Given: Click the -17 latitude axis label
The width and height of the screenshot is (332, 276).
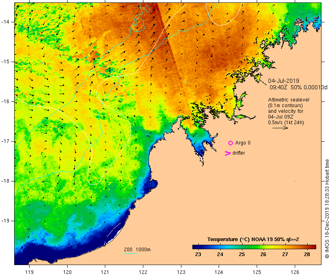Looking at the screenshot, I should (5, 141).
